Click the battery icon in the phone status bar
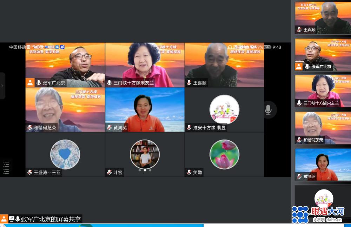This screenshot has height=227, width=351. (267, 47)
